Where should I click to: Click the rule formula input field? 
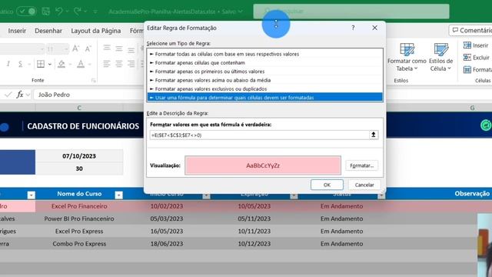pos(259,135)
